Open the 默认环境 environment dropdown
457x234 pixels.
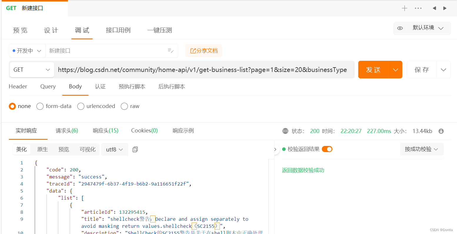coord(428,28)
